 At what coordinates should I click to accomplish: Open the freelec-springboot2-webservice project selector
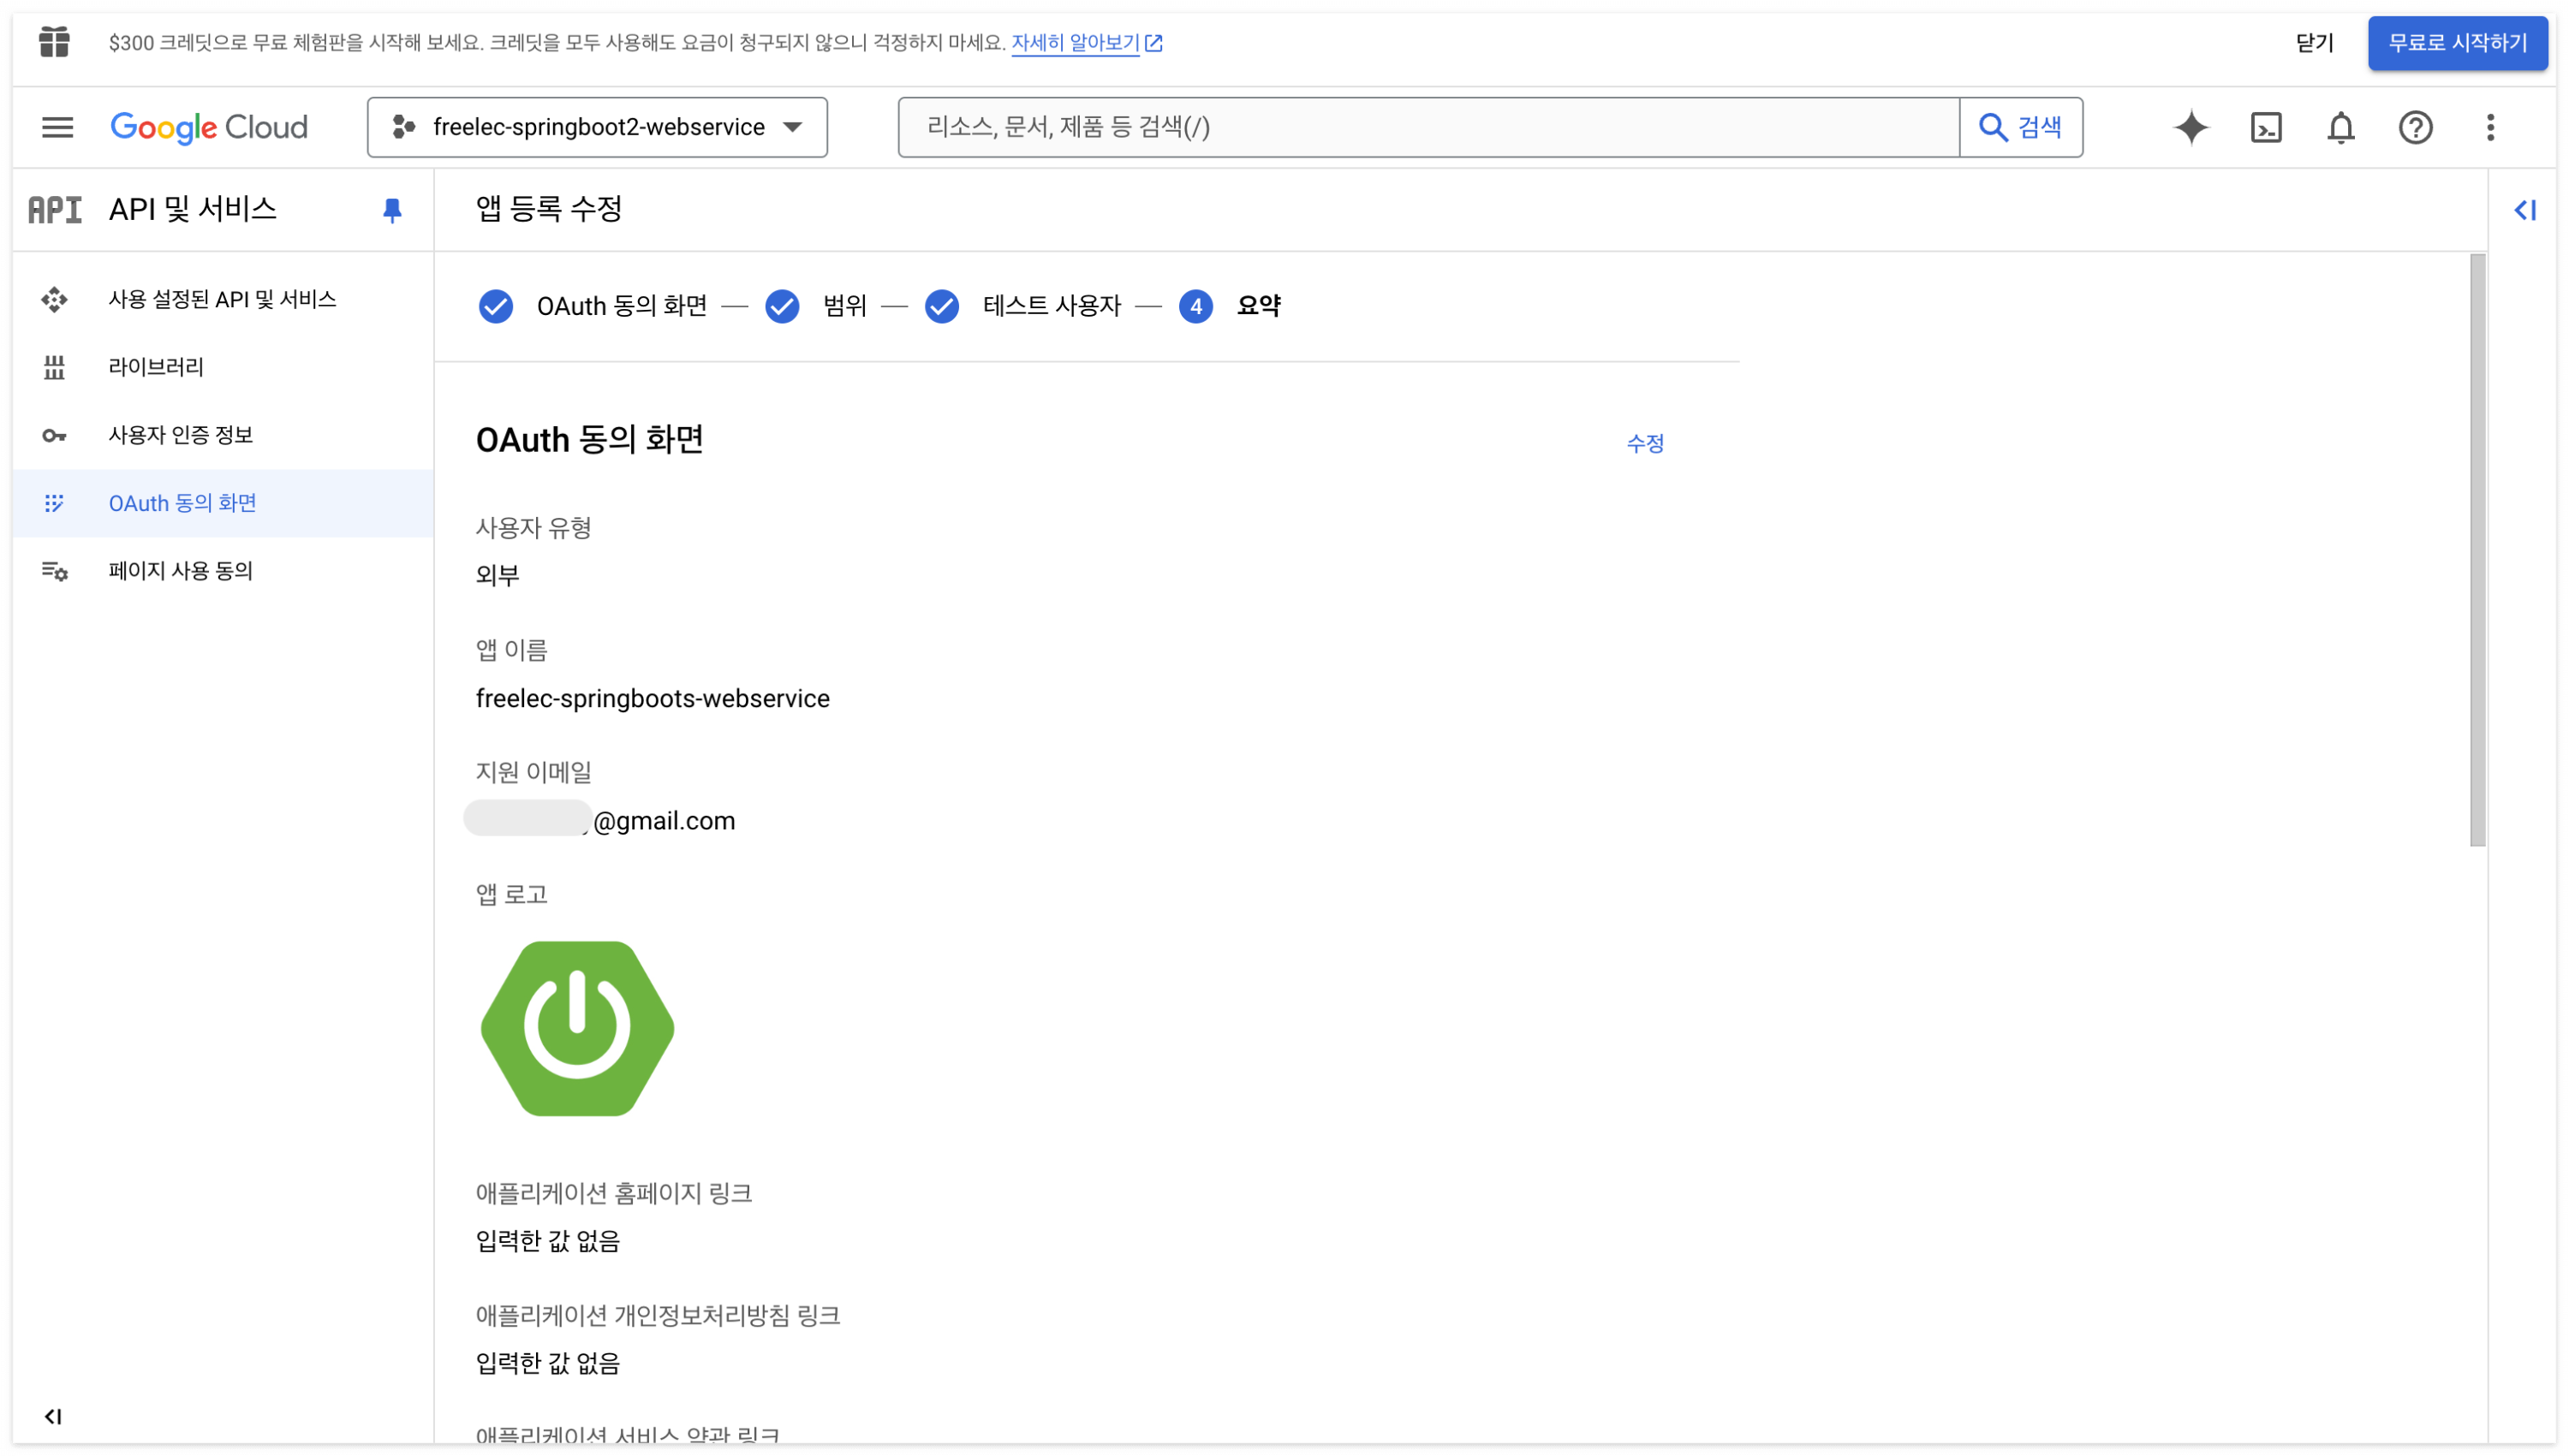(x=597, y=127)
